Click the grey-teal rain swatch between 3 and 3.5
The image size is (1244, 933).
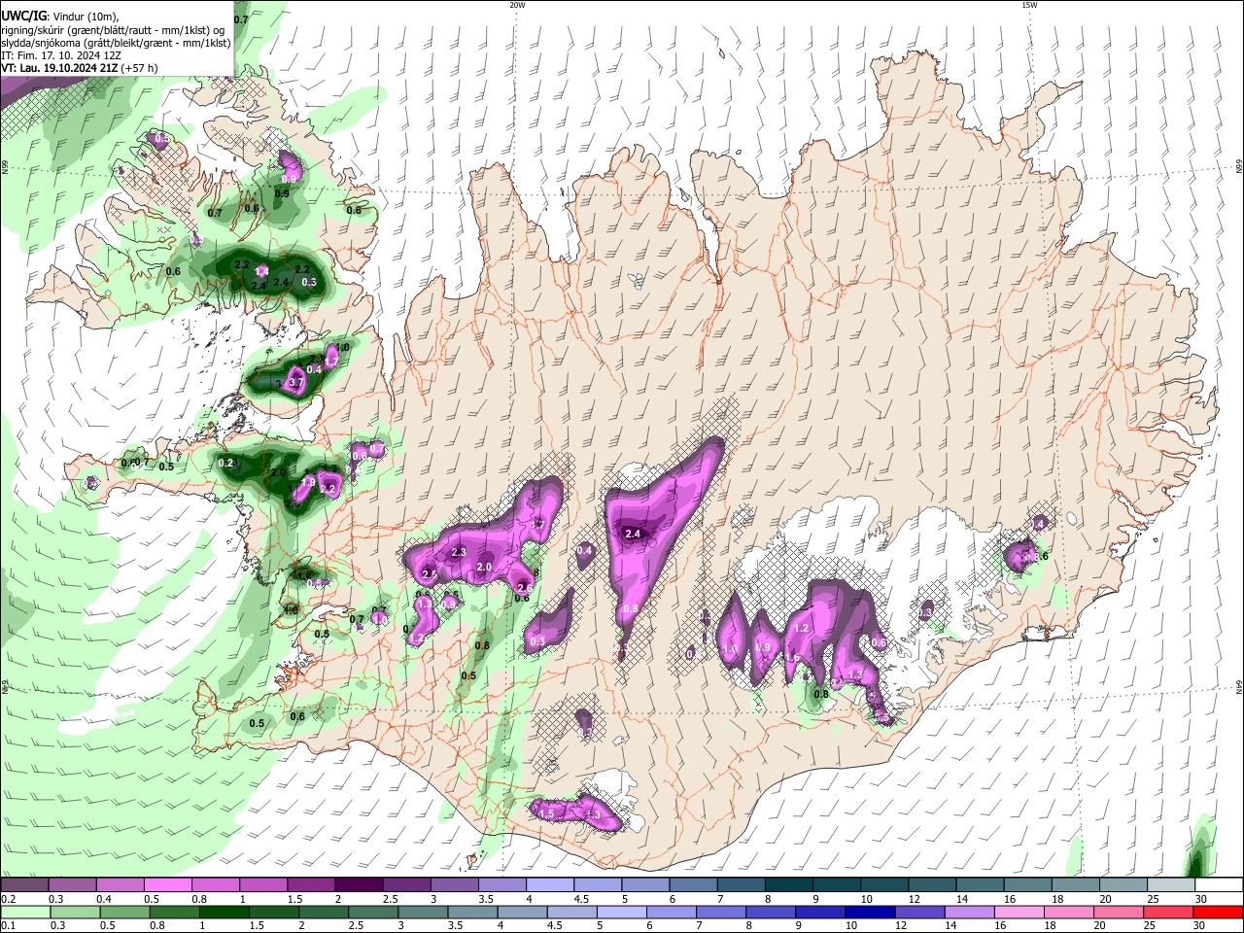tap(422, 912)
